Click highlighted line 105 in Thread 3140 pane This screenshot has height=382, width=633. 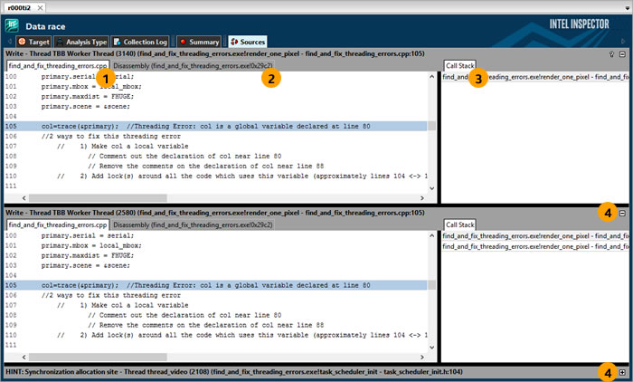click(x=215, y=126)
